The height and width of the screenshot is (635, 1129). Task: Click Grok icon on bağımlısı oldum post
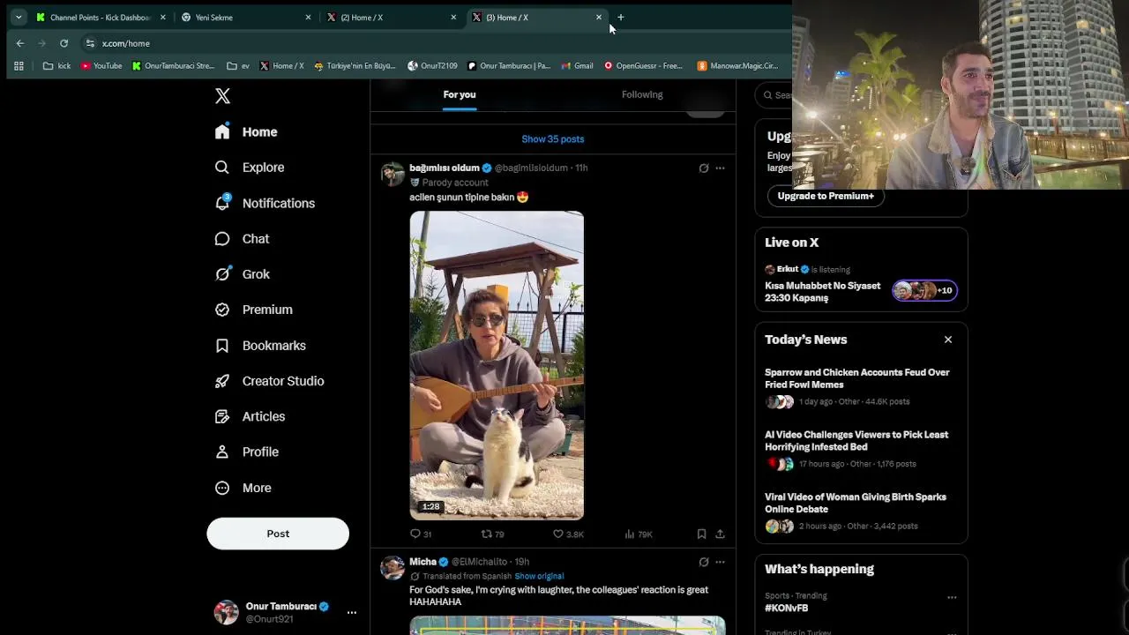pyautogui.click(x=704, y=168)
